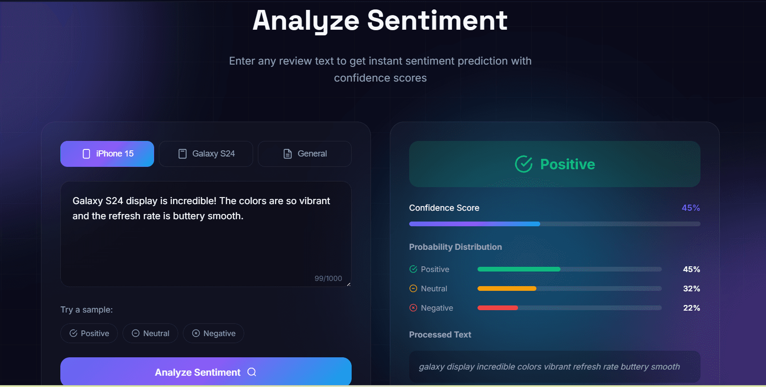The height and width of the screenshot is (387, 766).
Task: Click the x icon in the Negative sample chip
Action: (196, 333)
